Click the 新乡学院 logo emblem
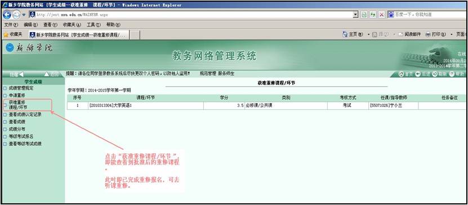 tap(9, 48)
